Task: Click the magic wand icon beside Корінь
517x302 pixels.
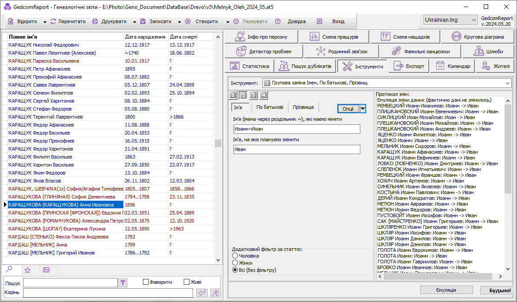Action: (215, 292)
